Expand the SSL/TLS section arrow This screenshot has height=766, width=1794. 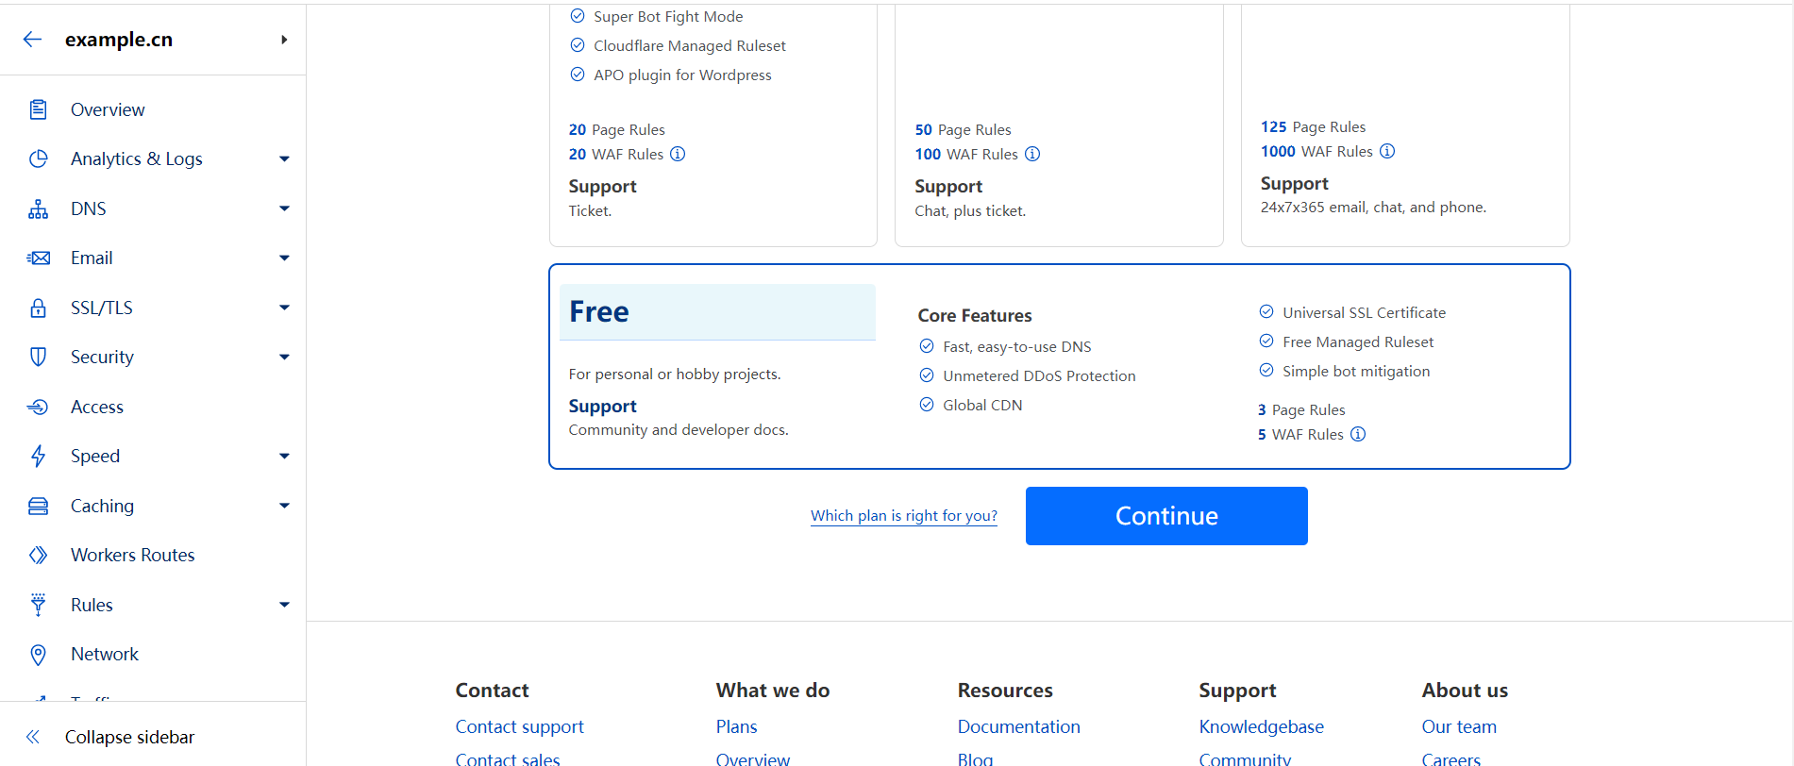coord(284,308)
